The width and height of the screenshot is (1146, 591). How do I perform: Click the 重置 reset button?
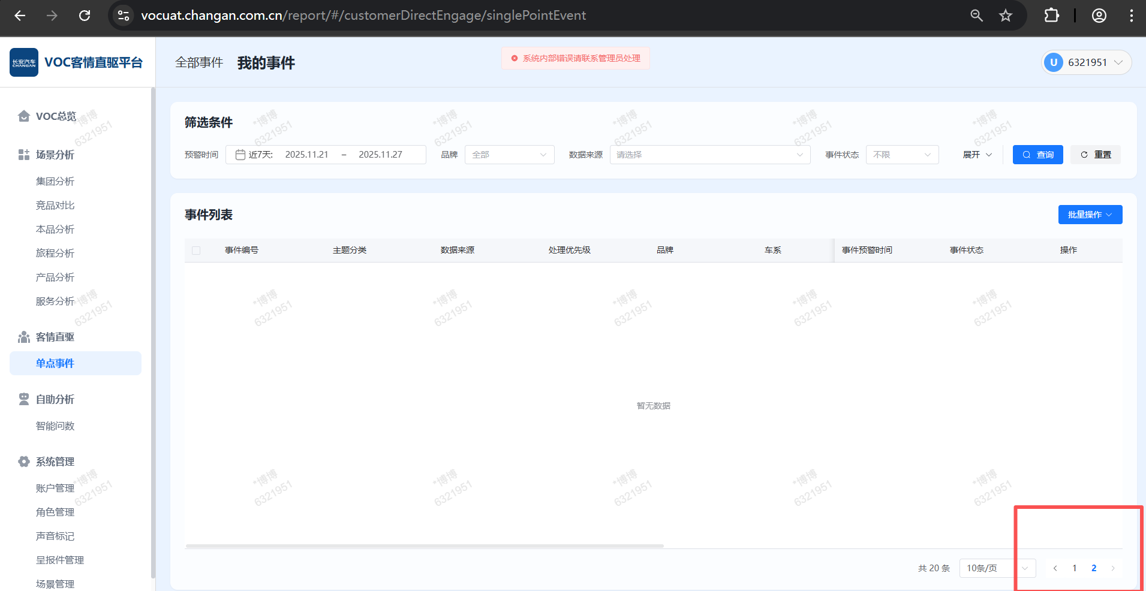pos(1096,155)
